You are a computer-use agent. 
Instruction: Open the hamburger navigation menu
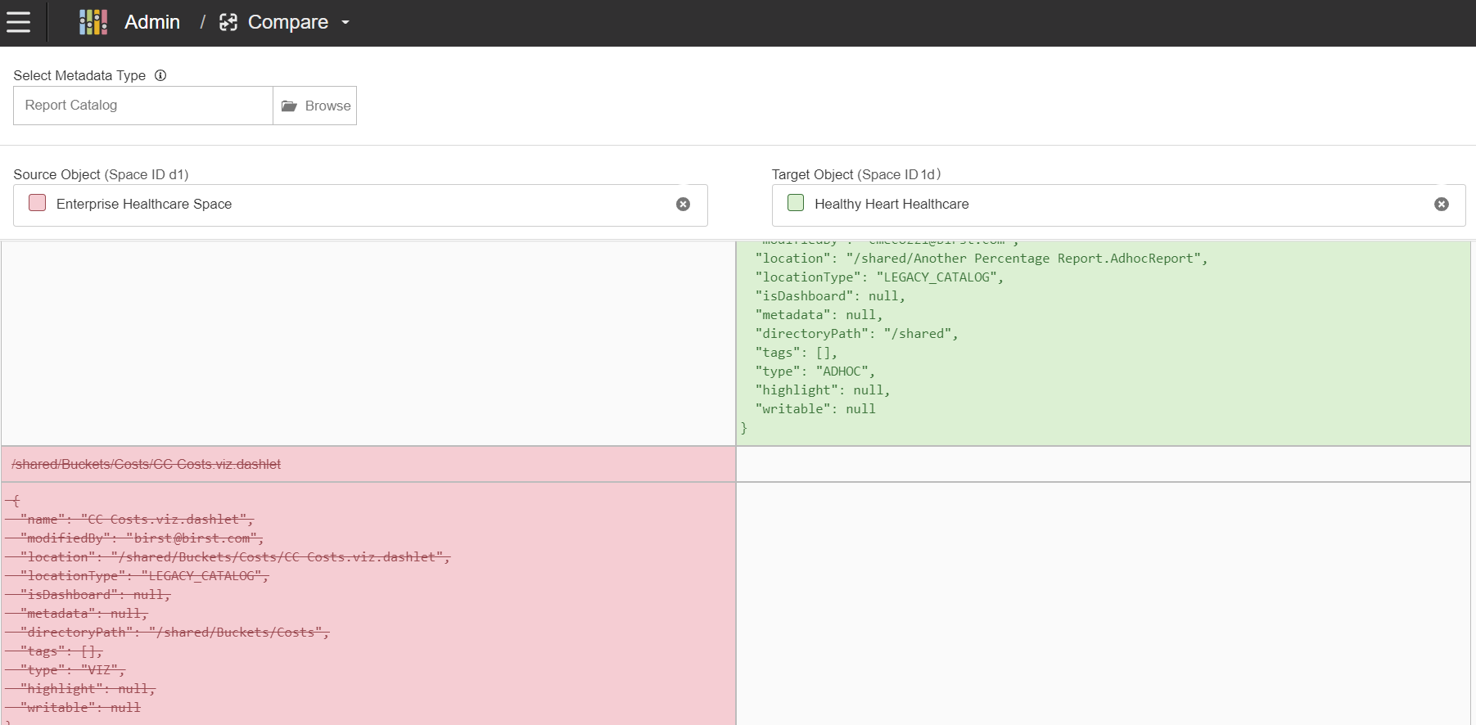(18, 22)
